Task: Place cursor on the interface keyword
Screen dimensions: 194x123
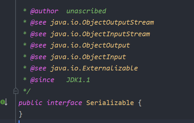Action: [x=64, y=103]
